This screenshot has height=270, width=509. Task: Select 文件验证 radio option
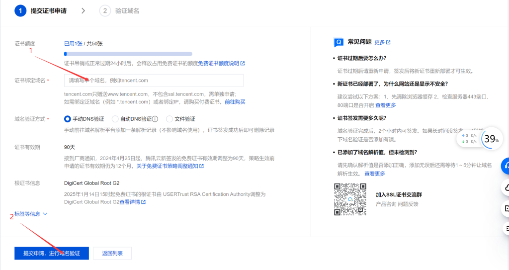coord(170,119)
